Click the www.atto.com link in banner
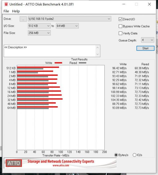Viewport: 158px width, 175px height. 61,165
